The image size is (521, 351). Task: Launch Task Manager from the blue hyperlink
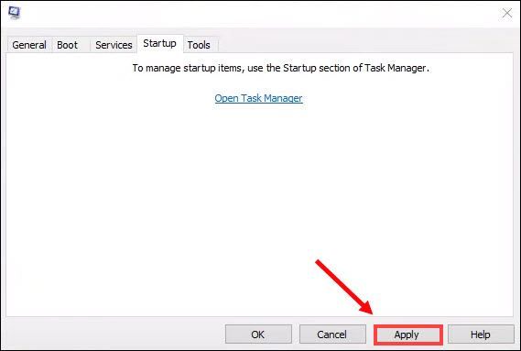pyautogui.click(x=258, y=98)
